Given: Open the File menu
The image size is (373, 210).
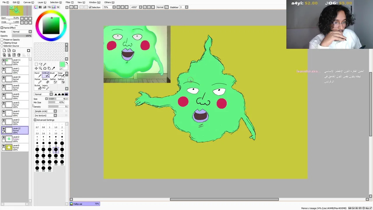Looking at the screenshot, I should pos(6,2).
